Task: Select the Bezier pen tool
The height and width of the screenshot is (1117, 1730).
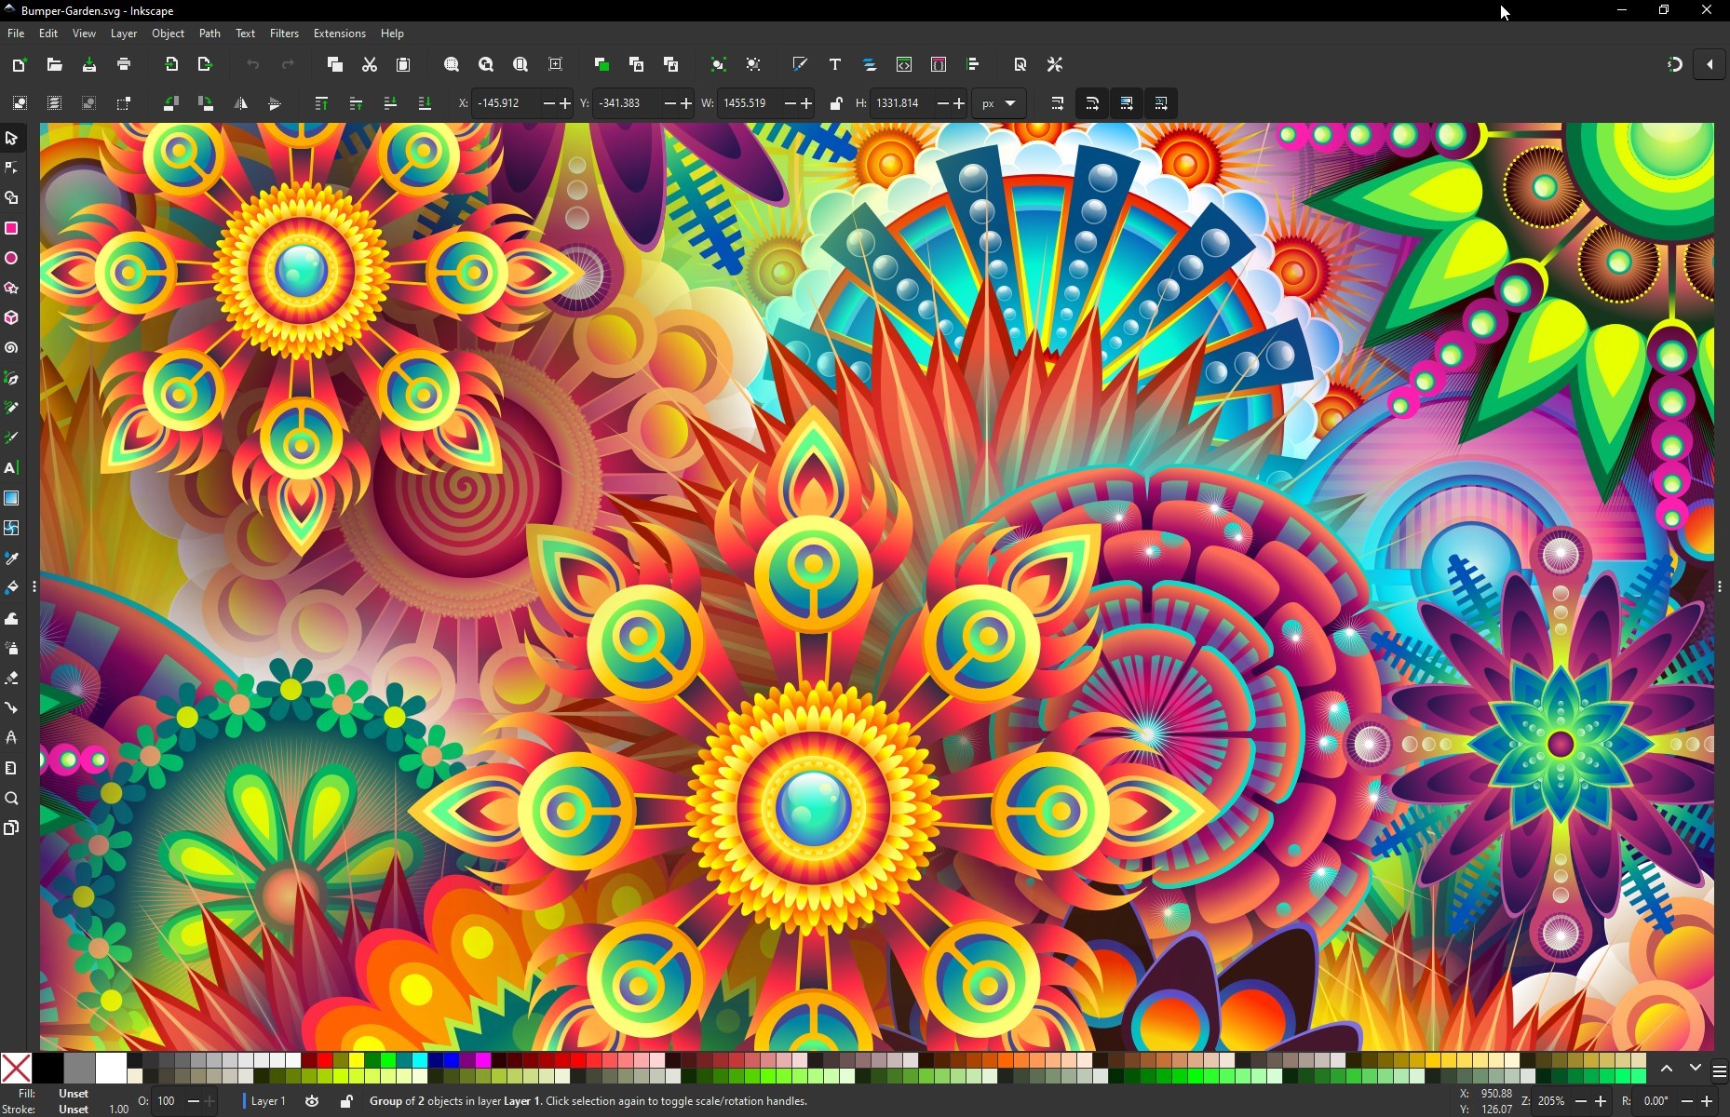Action: (x=12, y=378)
